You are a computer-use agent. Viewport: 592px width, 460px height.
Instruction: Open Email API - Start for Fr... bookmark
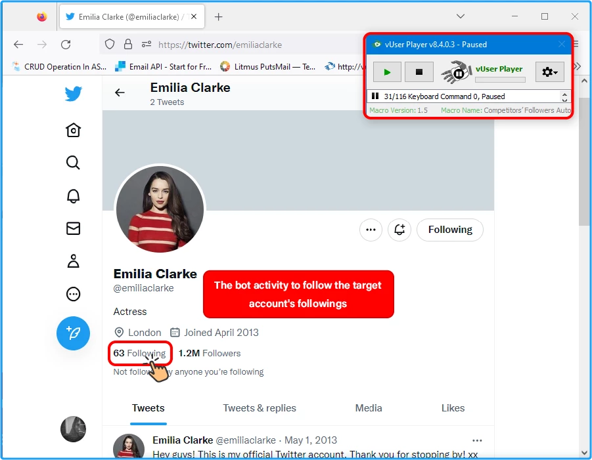pos(163,67)
